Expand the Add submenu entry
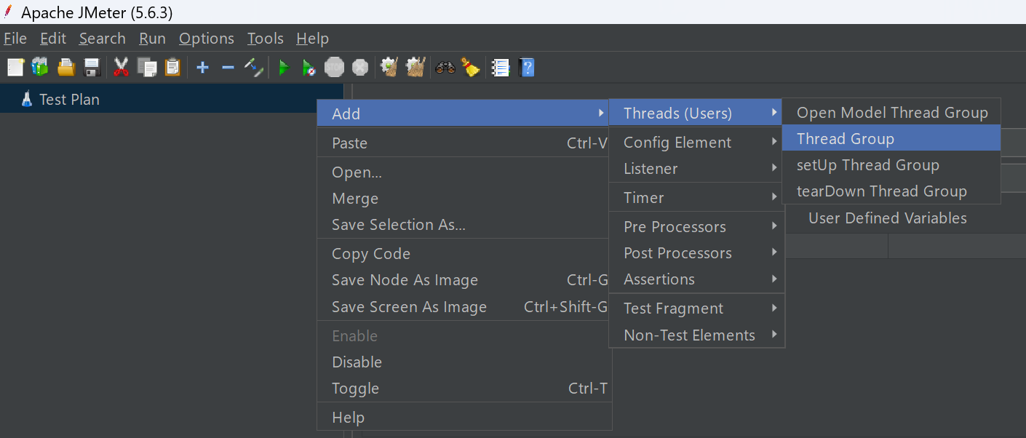The height and width of the screenshot is (438, 1026). tap(464, 114)
